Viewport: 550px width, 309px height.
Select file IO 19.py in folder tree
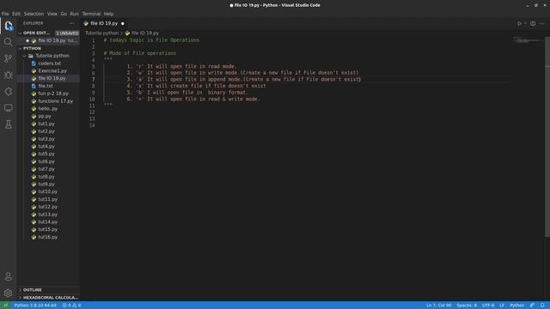pyautogui.click(x=52, y=78)
